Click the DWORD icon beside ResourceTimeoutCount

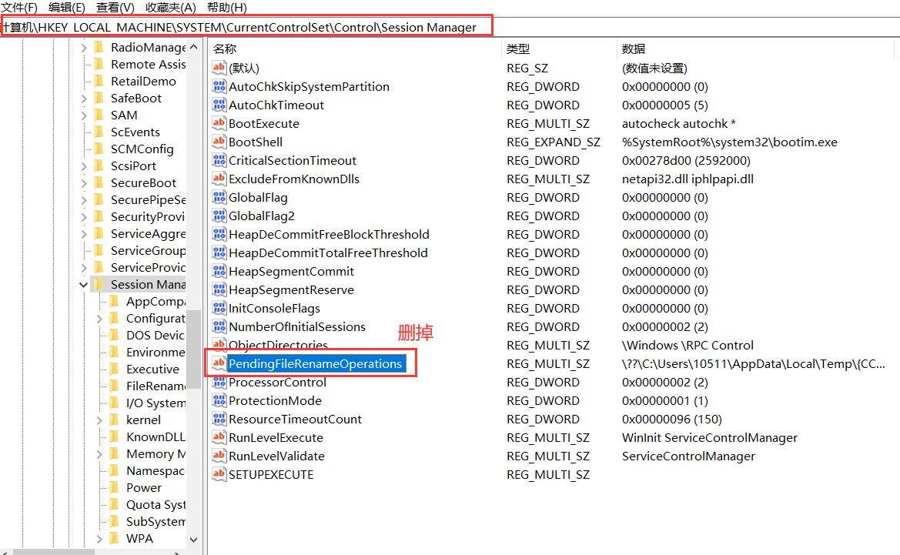(x=219, y=419)
